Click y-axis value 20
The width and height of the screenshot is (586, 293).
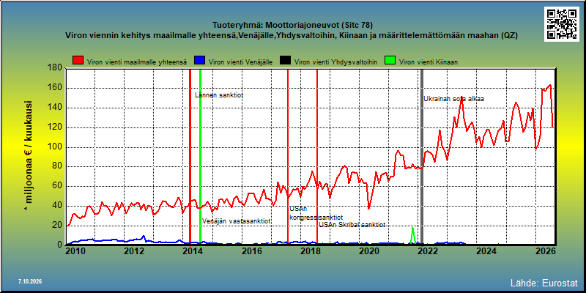[57, 225]
